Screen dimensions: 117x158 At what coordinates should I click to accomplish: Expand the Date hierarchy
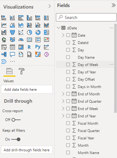63,35
